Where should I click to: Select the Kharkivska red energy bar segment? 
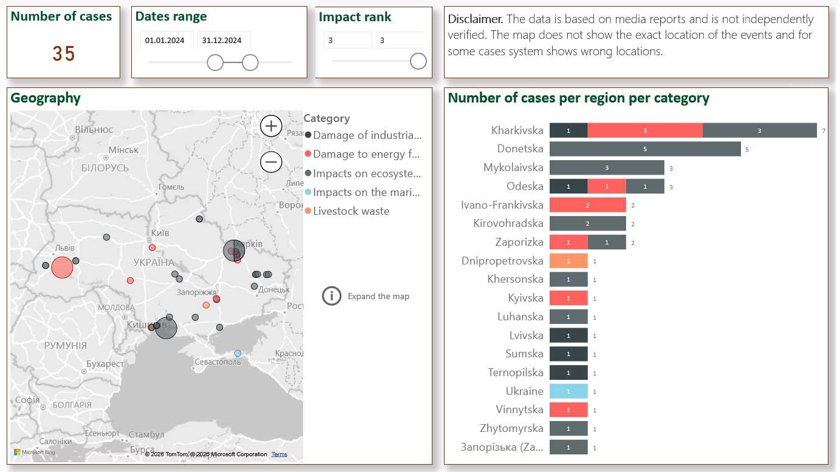pyautogui.click(x=644, y=130)
